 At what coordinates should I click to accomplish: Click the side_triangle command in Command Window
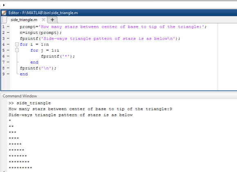[x=34, y=103]
